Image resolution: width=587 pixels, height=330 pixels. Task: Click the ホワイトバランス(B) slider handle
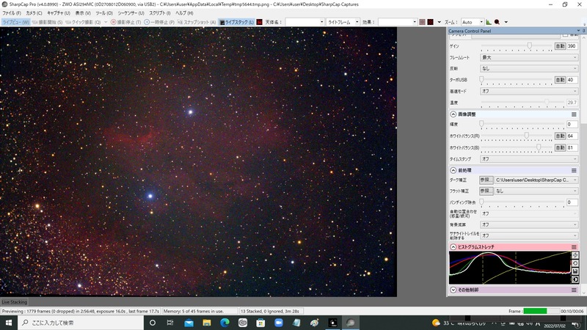click(539, 147)
